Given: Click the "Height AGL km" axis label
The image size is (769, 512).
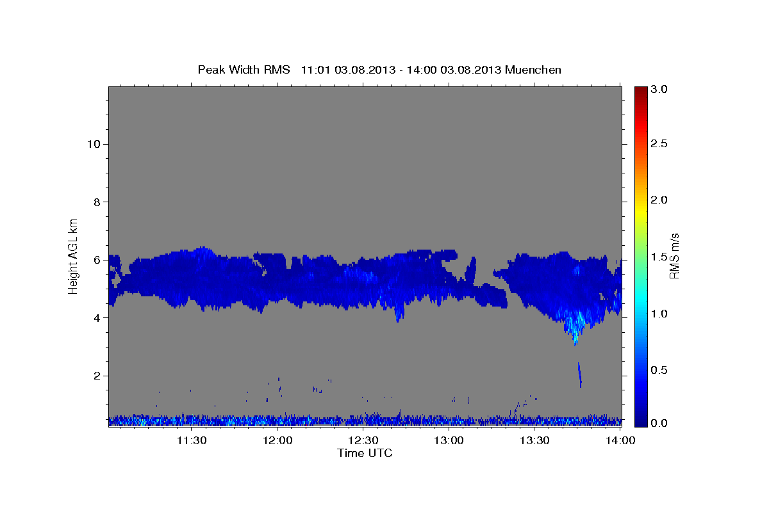Looking at the screenshot, I should click(74, 255).
